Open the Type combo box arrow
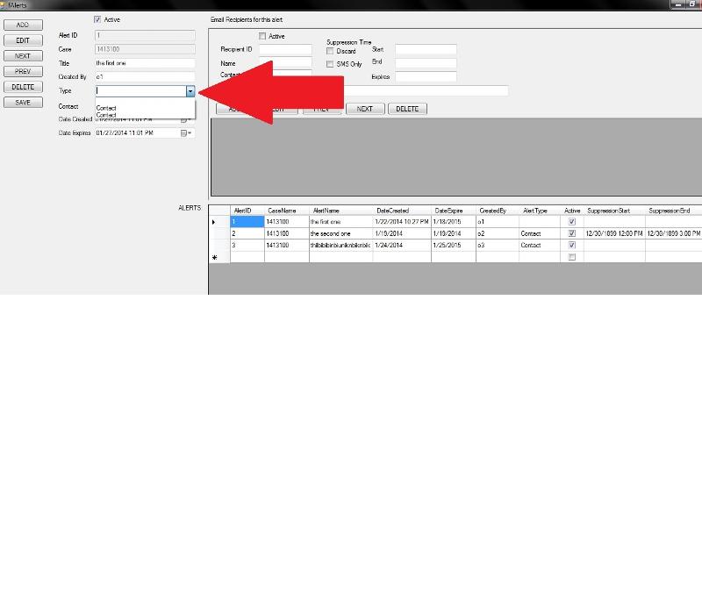This screenshot has width=702, height=615. [190, 91]
